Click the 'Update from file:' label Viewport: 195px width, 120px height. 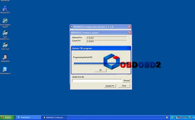(78, 77)
